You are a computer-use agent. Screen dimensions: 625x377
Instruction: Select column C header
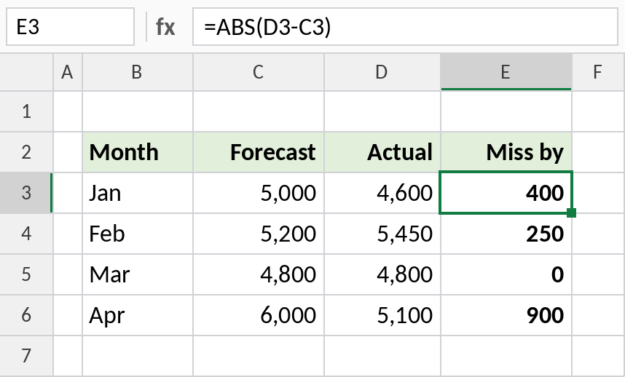[259, 72]
